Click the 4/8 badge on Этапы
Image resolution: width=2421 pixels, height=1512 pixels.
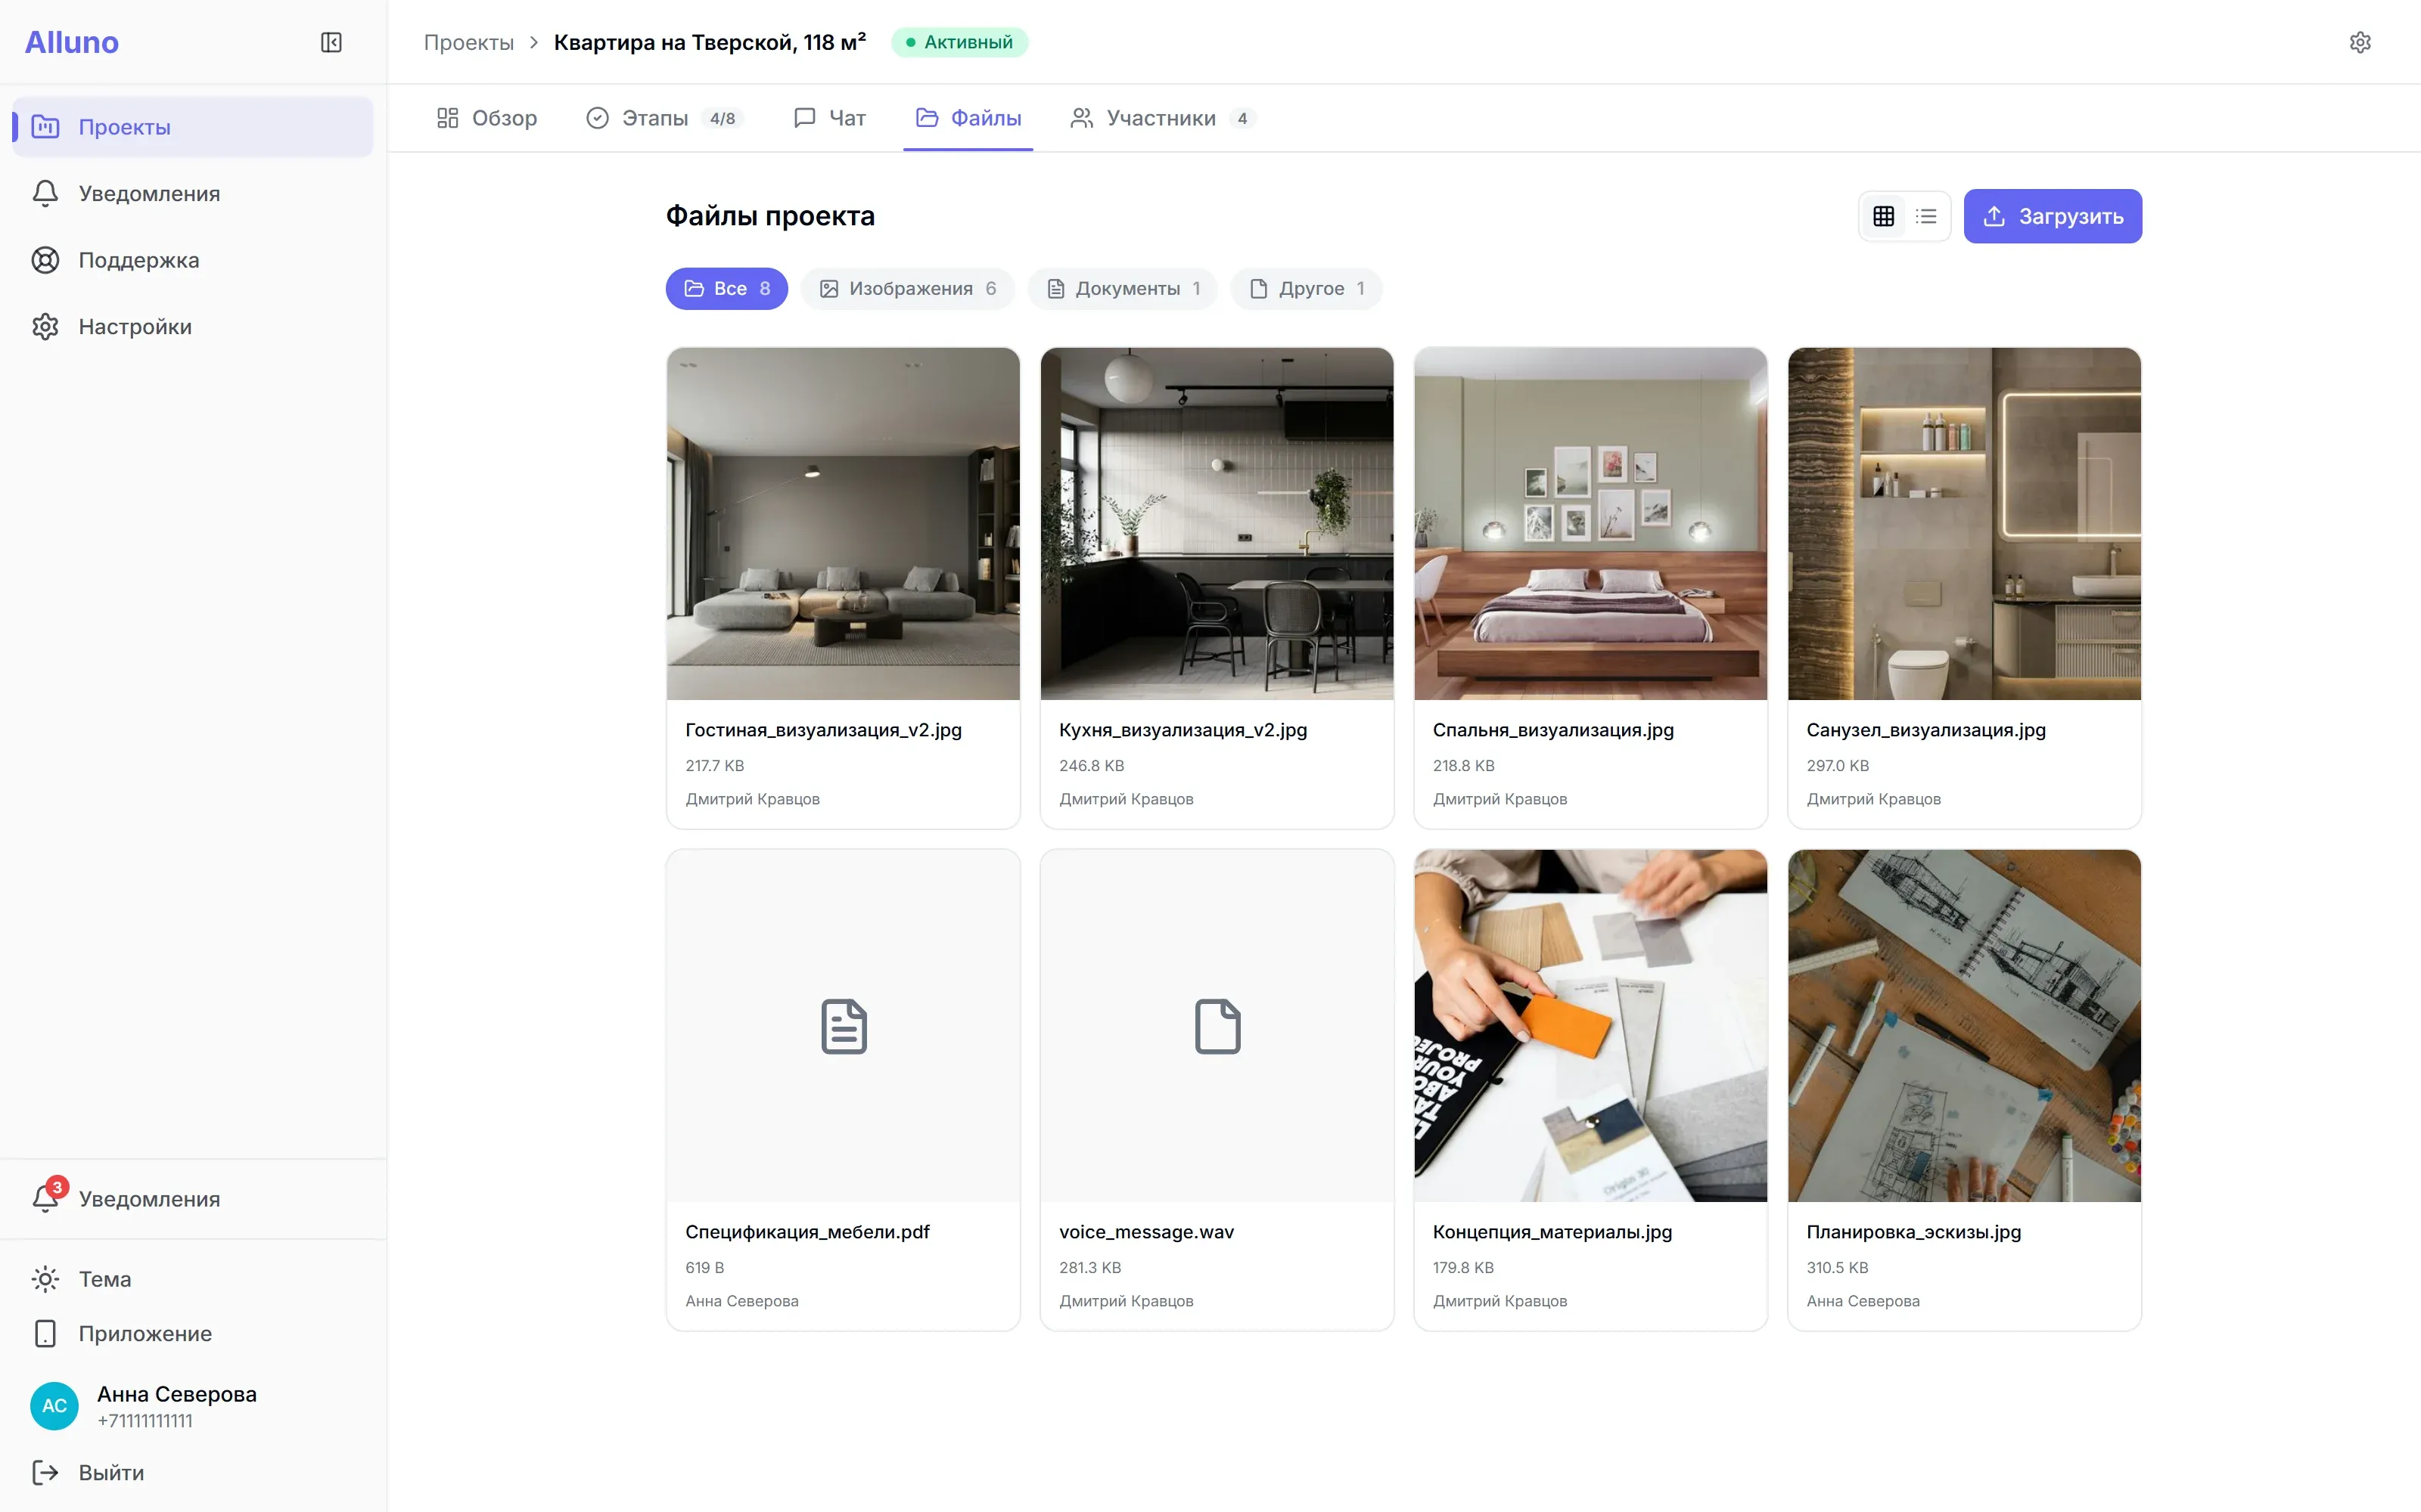point(723,118)
